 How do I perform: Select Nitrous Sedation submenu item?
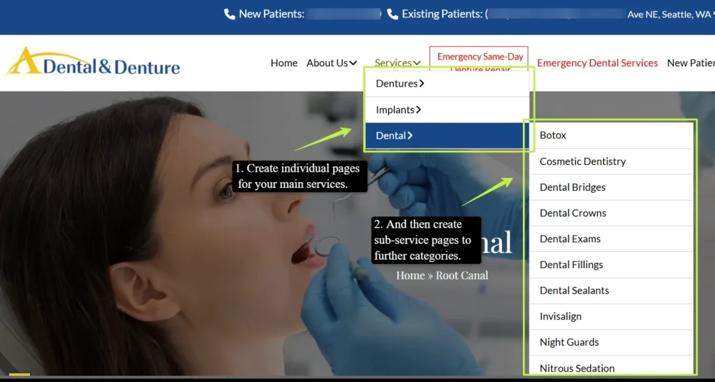611,366
